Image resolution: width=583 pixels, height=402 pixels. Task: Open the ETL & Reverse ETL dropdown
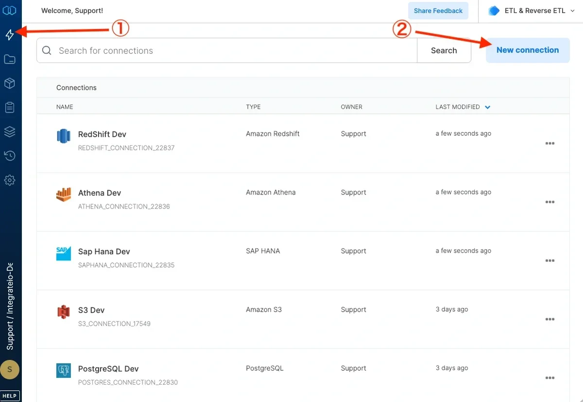532,10
